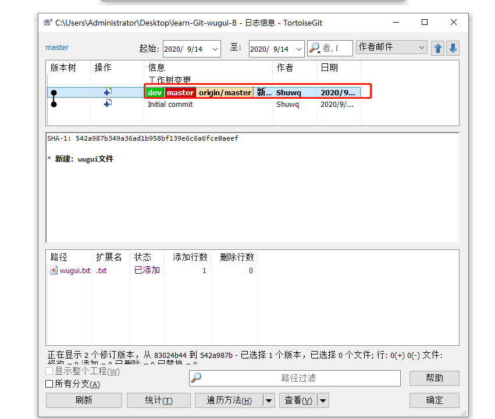The height and width of the screenshot is (419, 495).
Task: Close the TortoiseGit log window
Action: (454, 23)
